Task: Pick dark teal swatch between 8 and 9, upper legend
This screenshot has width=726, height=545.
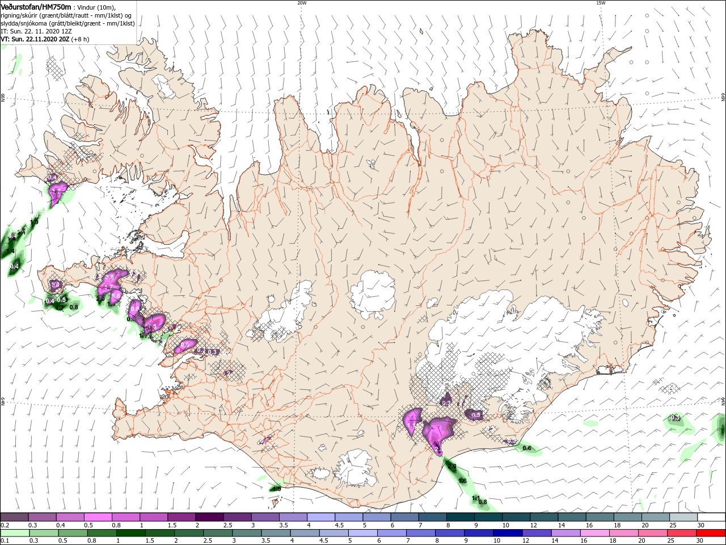Action: 460,517
